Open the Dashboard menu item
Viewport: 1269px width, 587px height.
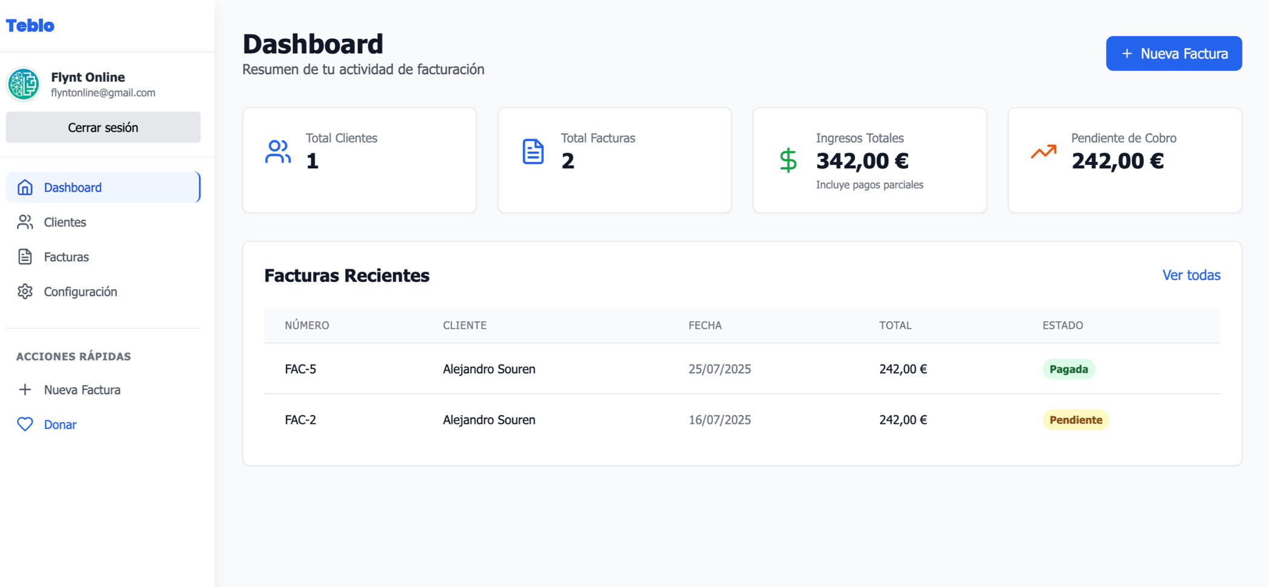coord(73,187)
